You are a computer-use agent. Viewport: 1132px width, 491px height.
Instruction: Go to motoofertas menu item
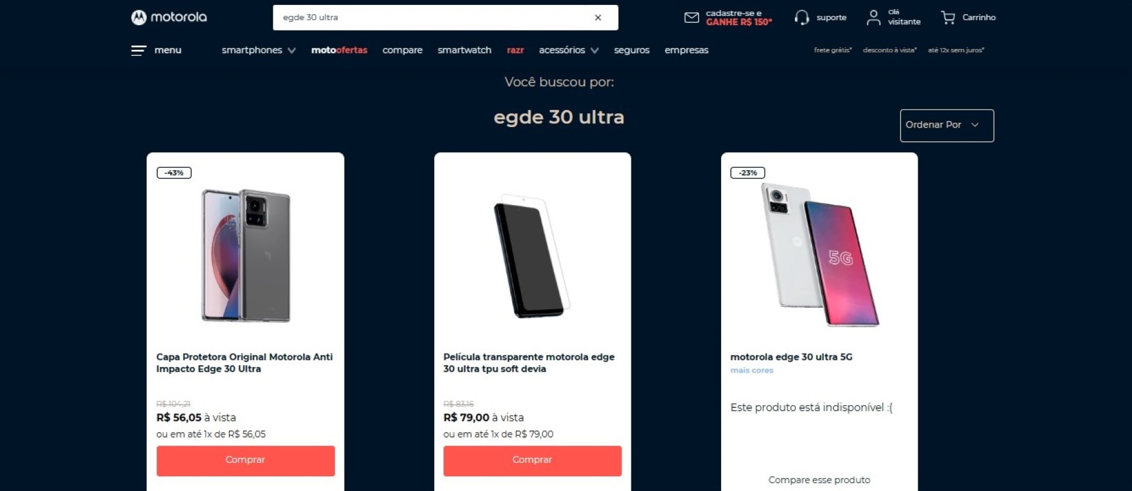(339, 50)
